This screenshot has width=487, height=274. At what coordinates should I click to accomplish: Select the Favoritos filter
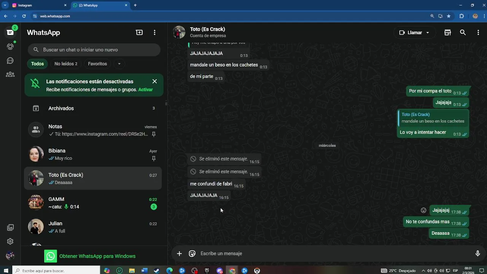tap(97, 64)
